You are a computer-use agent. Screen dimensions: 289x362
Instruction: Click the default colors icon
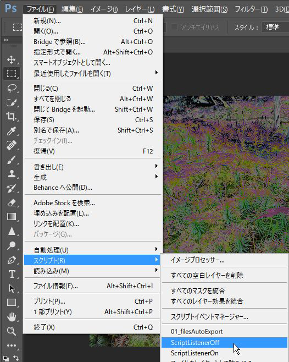6,358
